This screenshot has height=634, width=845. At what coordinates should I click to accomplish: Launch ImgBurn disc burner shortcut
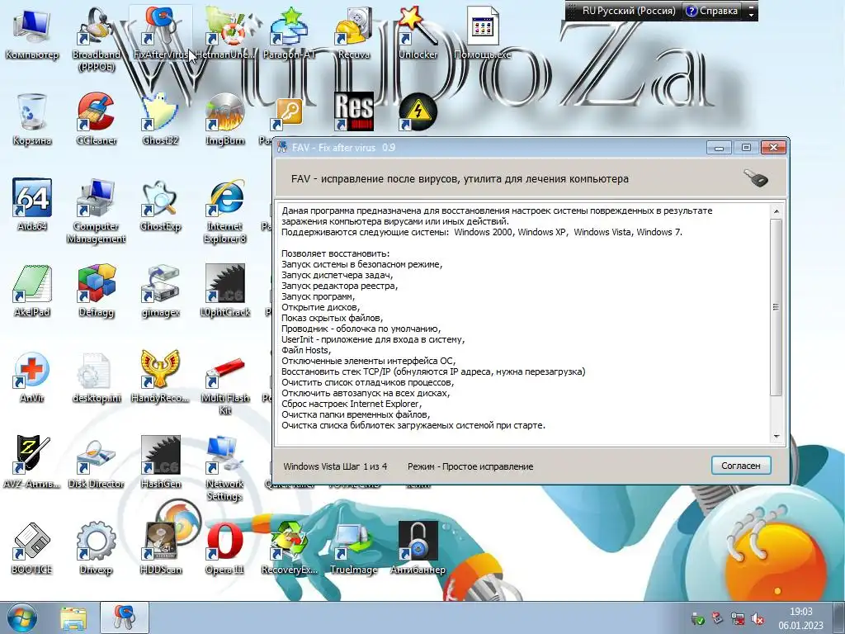point(224,119)
